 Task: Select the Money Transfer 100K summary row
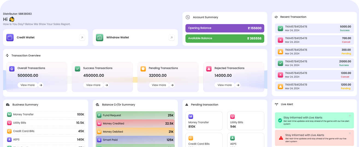46,114
